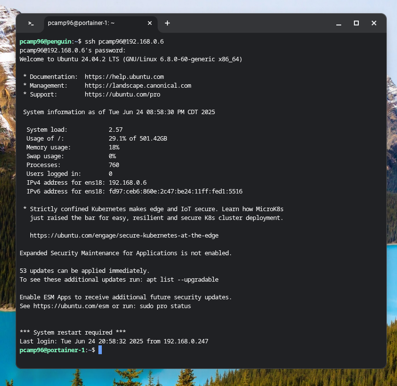Click the maximize window icon

pyautogui.click(x=356, y=23)
